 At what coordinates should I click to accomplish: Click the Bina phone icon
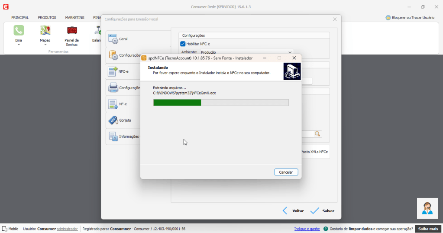(x=19, y=30)
